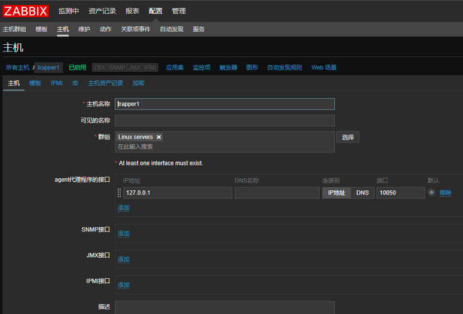Open 监控项 link

coord(202,68)
